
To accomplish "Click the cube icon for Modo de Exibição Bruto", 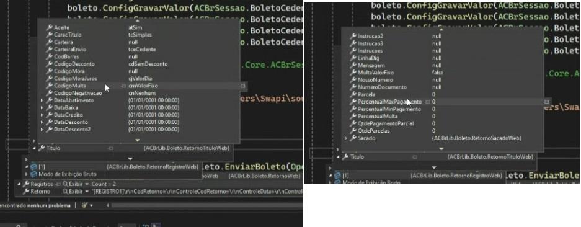I will [33, 174].
